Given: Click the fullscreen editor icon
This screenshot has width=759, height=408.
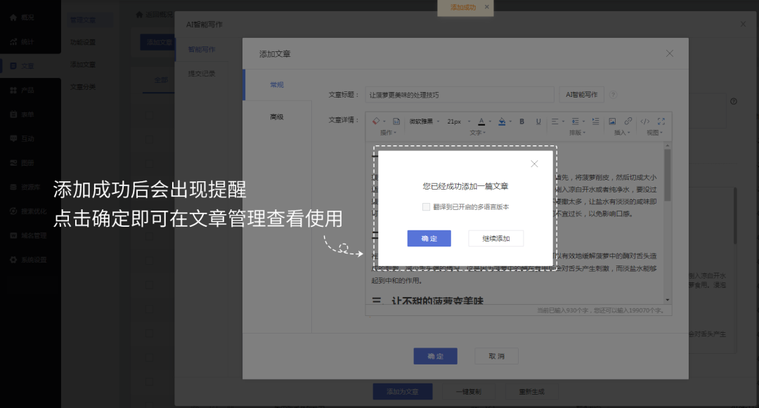Looking at the screenshot, I should pyautogui.click(x=661, y=121).
